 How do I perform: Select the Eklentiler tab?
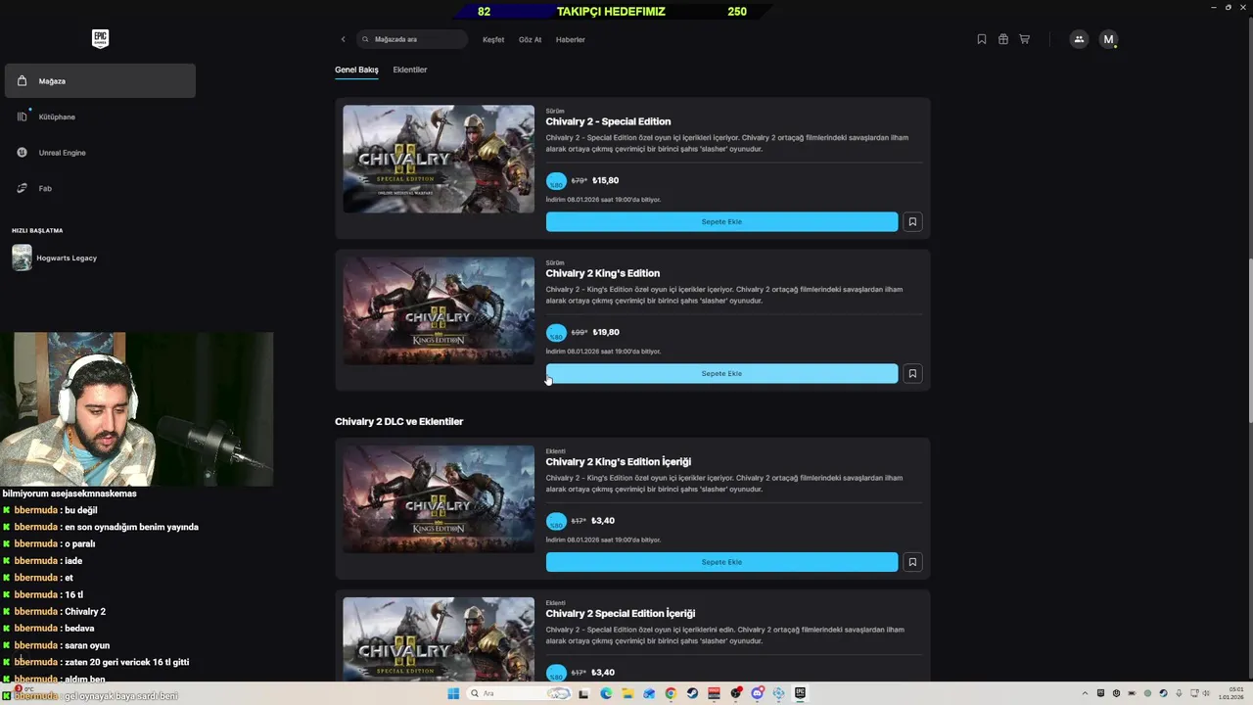(410, 70)
